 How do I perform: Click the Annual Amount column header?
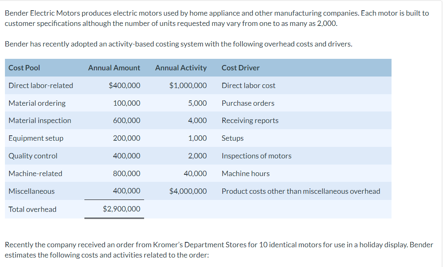(x=114, y=68)
